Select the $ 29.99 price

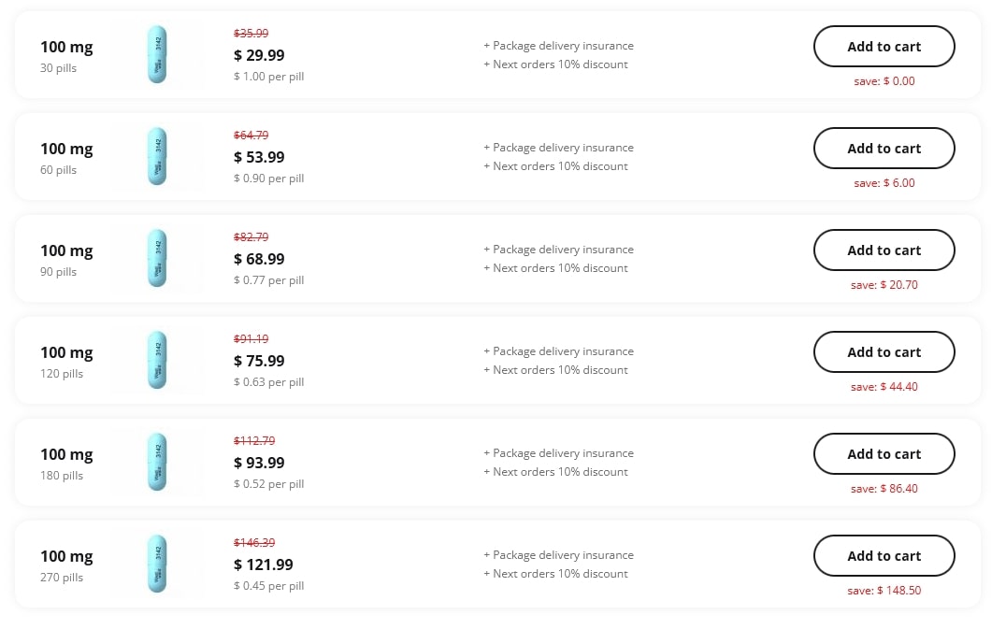(259, 55)
